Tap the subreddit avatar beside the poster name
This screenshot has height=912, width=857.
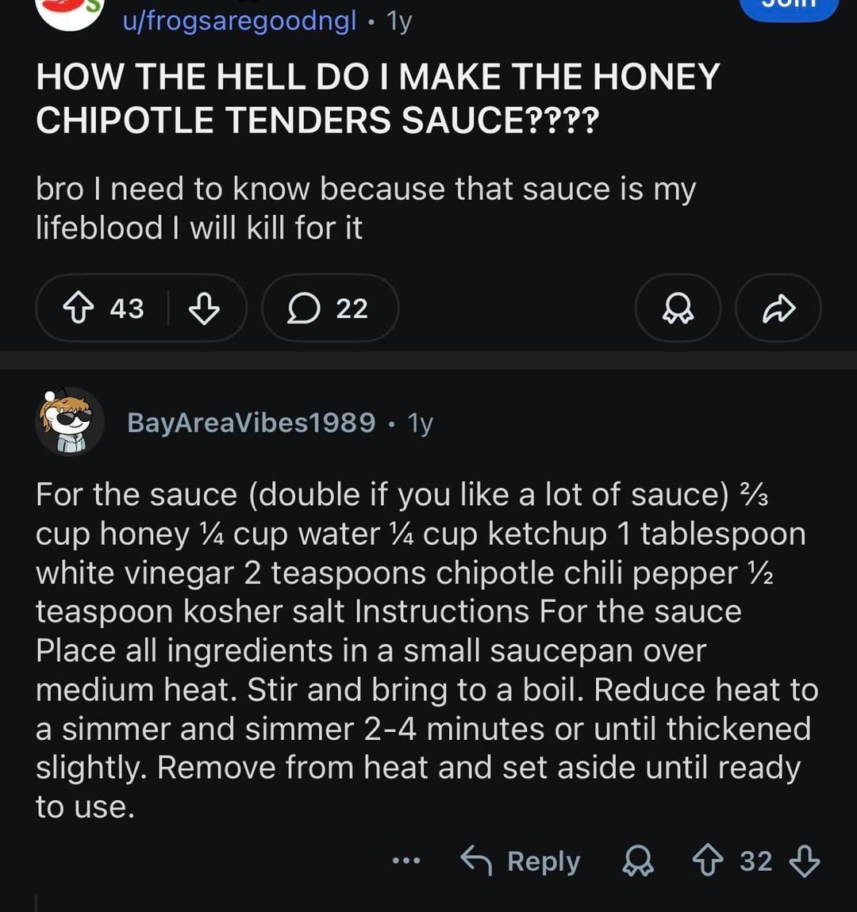tap(70, 11)
